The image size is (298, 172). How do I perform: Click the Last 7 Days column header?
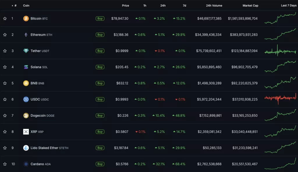(289, 6)
